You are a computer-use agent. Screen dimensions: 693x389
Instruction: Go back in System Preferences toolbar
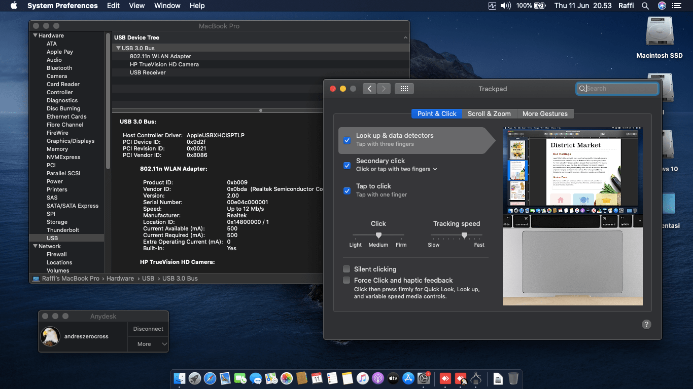[x=369, y=89]
